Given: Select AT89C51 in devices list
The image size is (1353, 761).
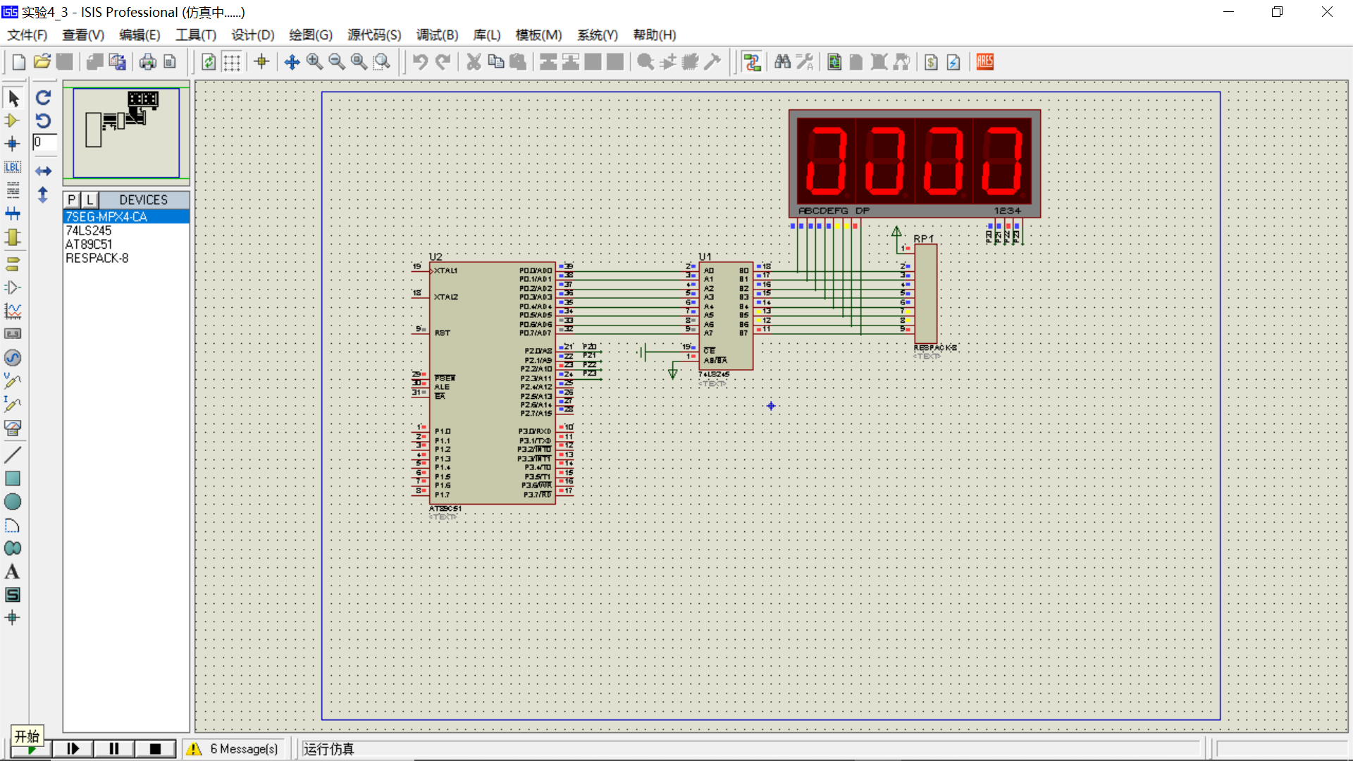Looking at the screenshot, I should coord(126,245).
